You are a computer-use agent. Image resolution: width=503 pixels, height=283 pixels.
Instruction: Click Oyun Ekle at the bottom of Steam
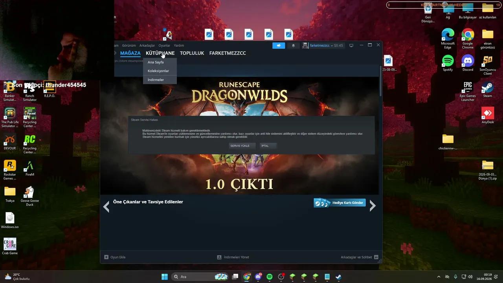(x=115, y=257)
